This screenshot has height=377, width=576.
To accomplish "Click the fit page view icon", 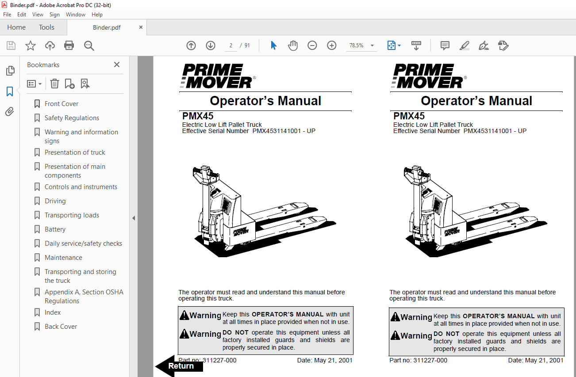I will pyautogui.click(x=391, y=46).
